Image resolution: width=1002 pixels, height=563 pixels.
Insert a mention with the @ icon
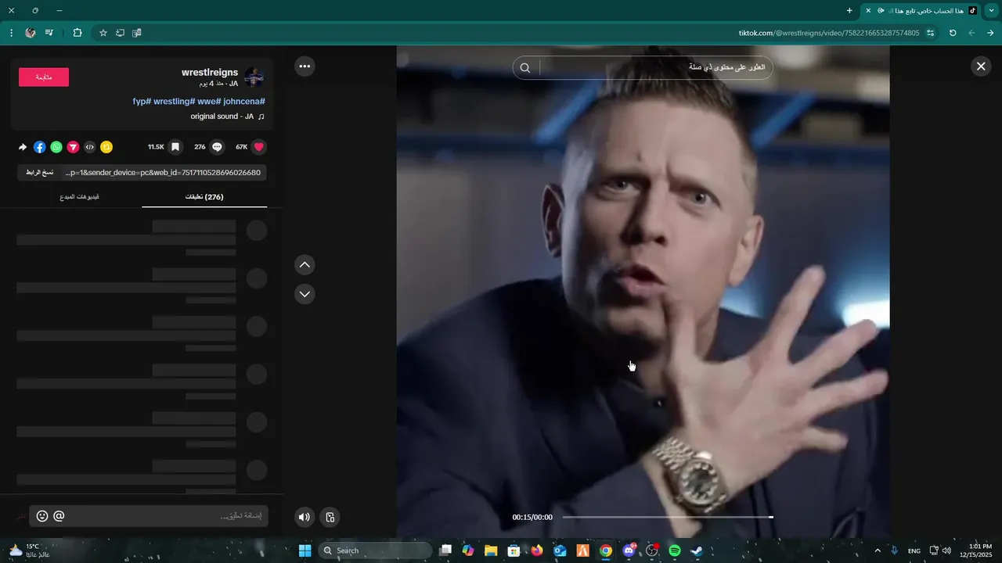point(59,516)
